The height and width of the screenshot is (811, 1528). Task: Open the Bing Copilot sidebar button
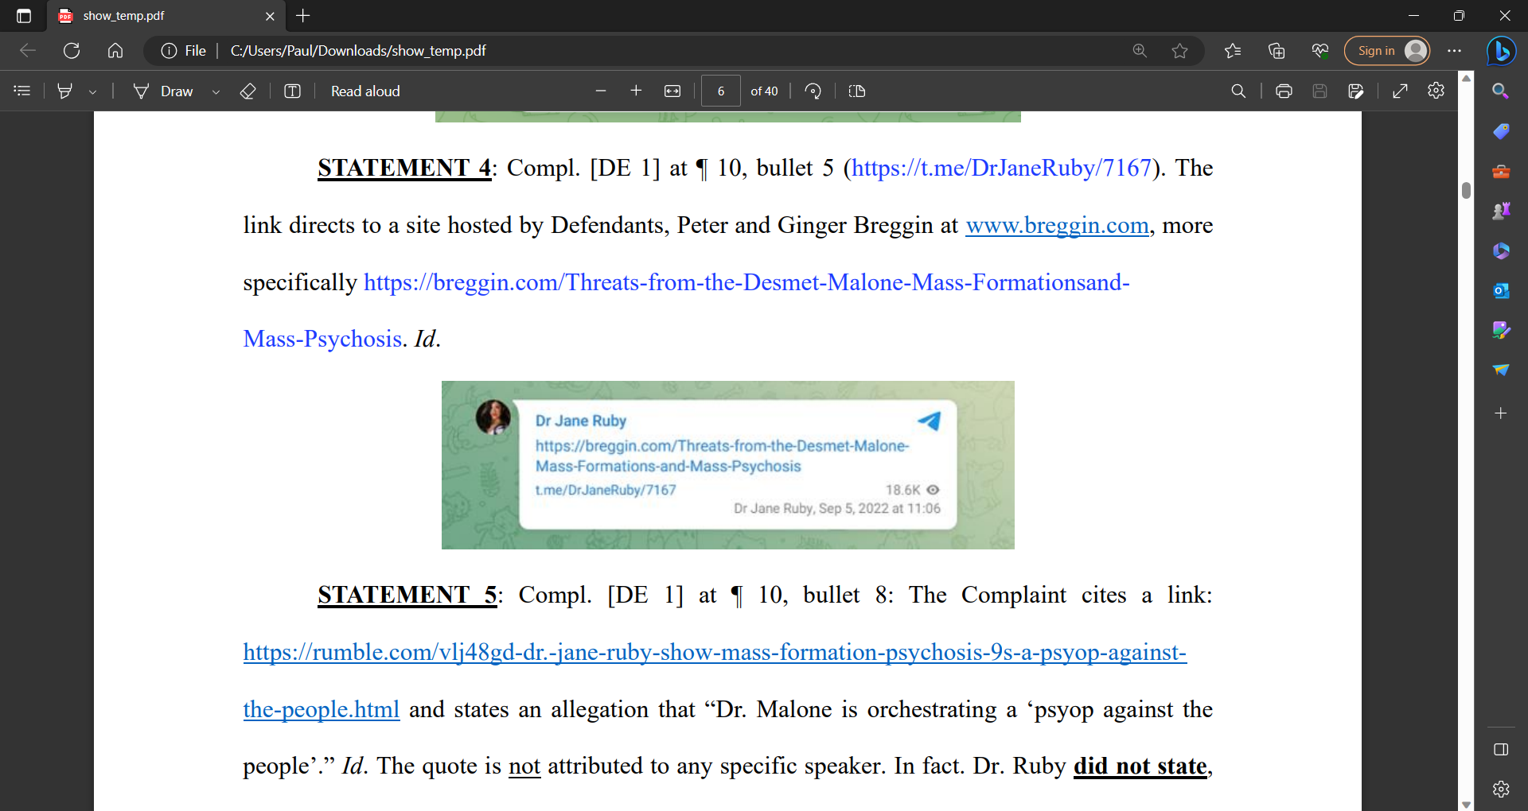[x=1501, y=51]
